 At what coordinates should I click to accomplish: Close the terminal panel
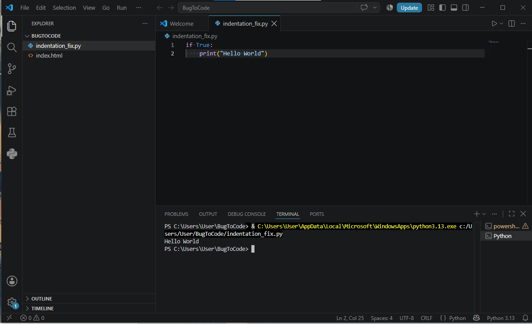click(x=523, y=214)
